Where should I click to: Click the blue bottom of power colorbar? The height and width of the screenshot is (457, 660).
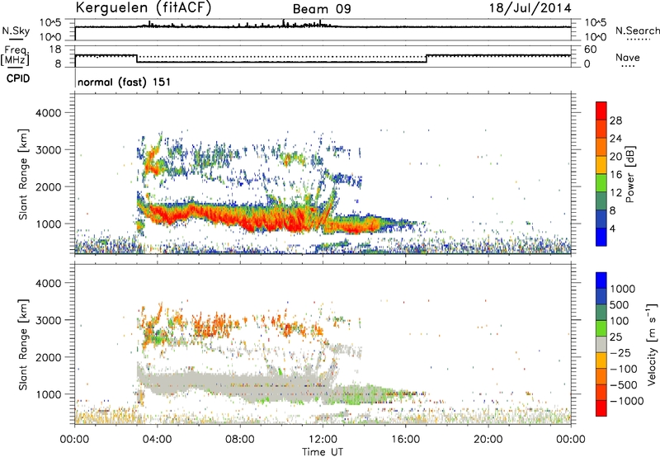pyautogui.click(x=601, y=237)
